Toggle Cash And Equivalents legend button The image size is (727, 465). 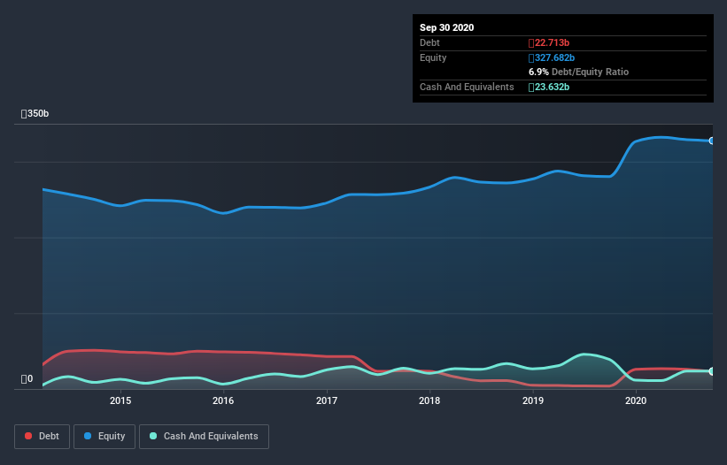[204, 437]
